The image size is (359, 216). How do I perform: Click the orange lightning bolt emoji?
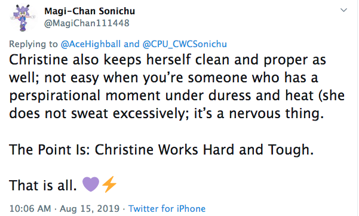109,184
